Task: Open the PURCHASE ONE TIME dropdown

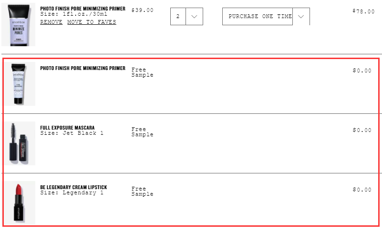Action: pyautogui.click(x=266, y=16)
